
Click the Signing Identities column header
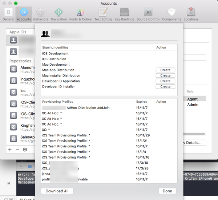(x=98, y=48)
